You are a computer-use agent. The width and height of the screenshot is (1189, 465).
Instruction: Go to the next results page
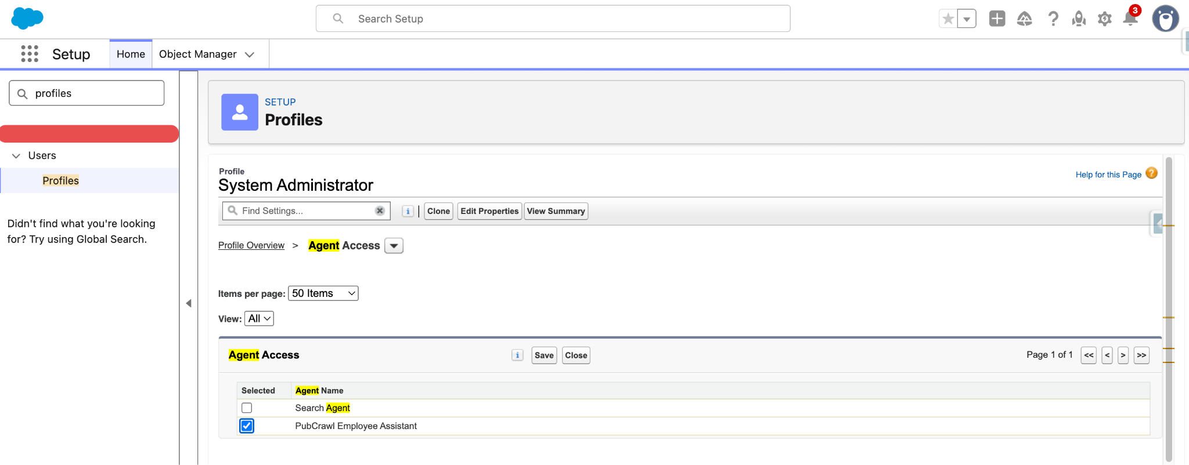(x=1123, y=355)
